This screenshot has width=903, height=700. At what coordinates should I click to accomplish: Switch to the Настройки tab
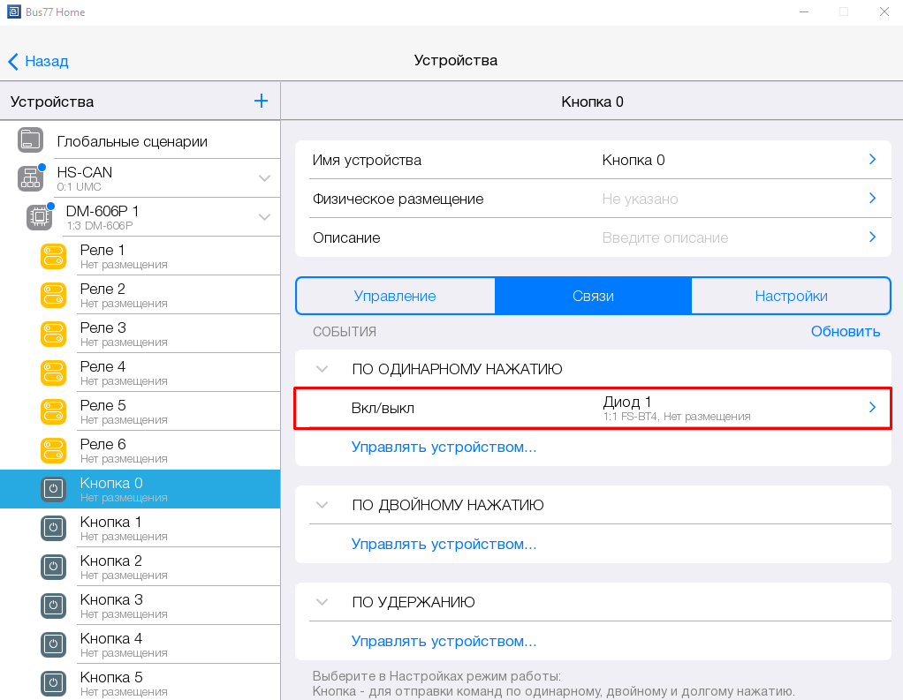pos(791,297)
